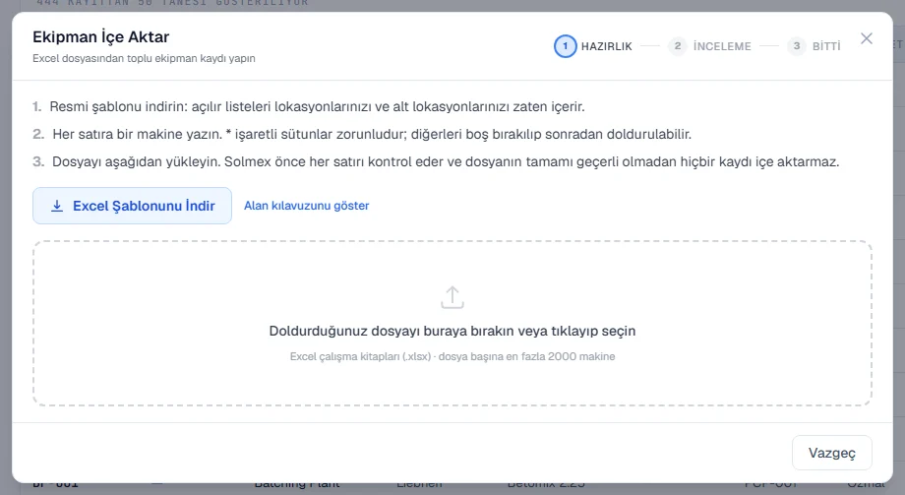Screen dimensions: 905x495
Task: Cancel the import with the Vazgeç button
Action: [831, 453]
